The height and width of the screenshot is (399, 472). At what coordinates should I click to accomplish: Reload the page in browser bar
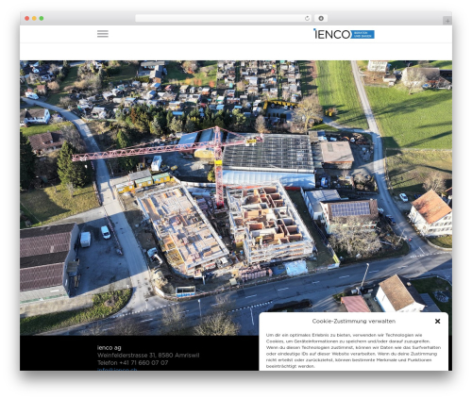[x=307, y=18]
